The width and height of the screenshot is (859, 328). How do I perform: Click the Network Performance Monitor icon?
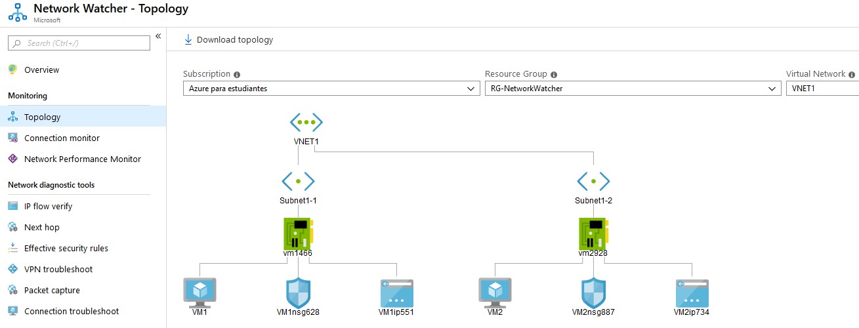coord(12,159)
